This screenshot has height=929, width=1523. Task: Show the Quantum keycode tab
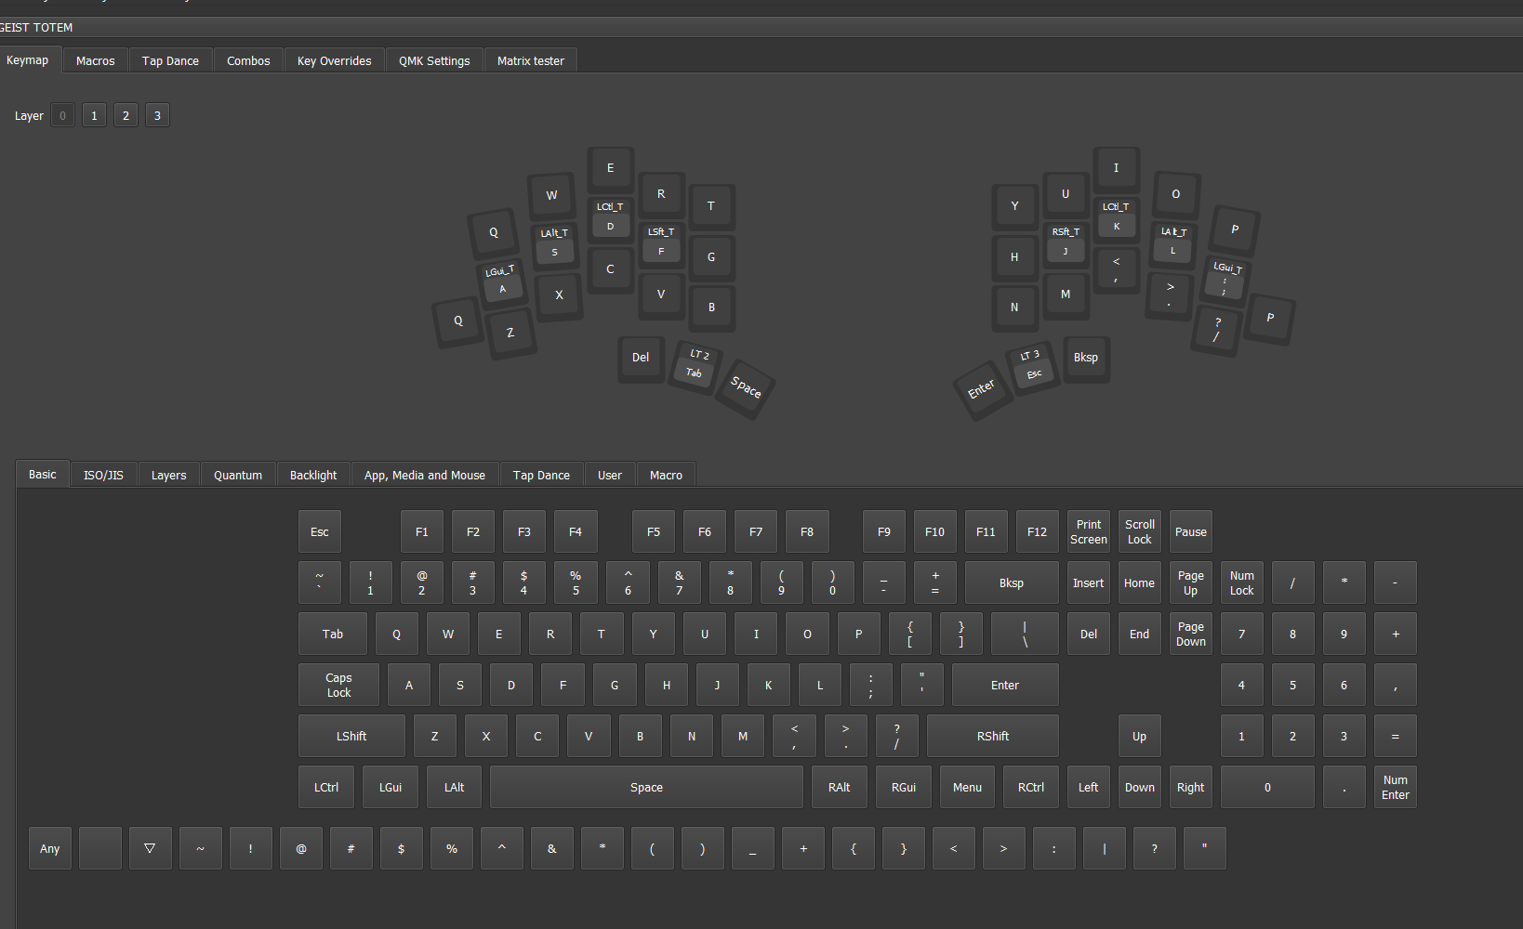[238, 475]
